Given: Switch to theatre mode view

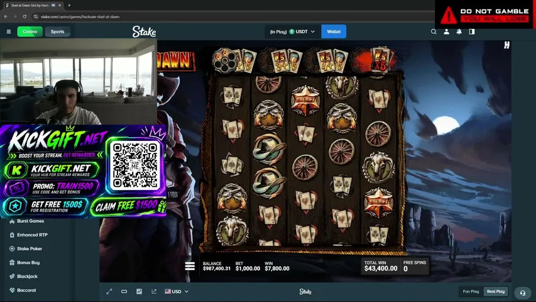Looking at the screenshot, I should pyautogui.click(x=124, y=291).
